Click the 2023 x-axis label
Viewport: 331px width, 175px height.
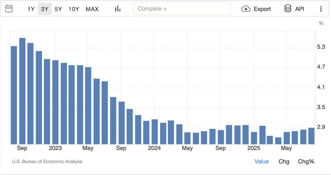tap(55, 148)
